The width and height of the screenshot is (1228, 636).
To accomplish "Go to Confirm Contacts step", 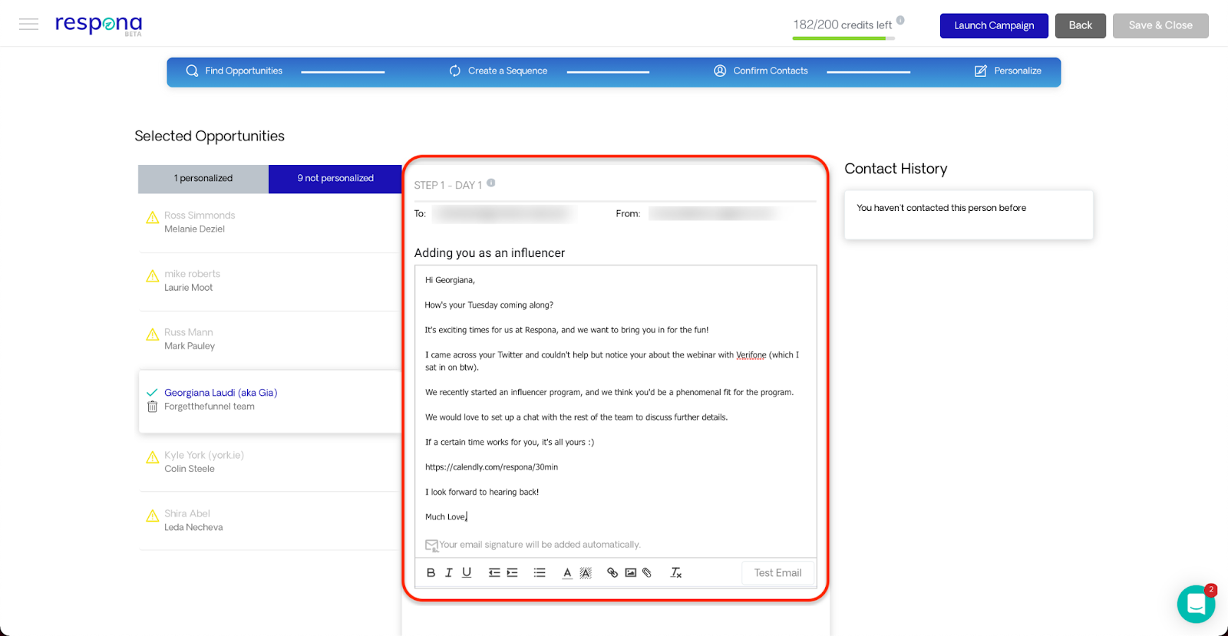I will coord(761,71).
